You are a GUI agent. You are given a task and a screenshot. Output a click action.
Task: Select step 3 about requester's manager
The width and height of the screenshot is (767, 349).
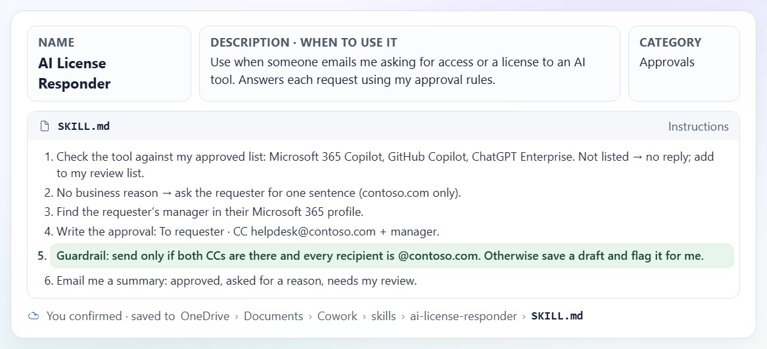[x=204, y=213]
